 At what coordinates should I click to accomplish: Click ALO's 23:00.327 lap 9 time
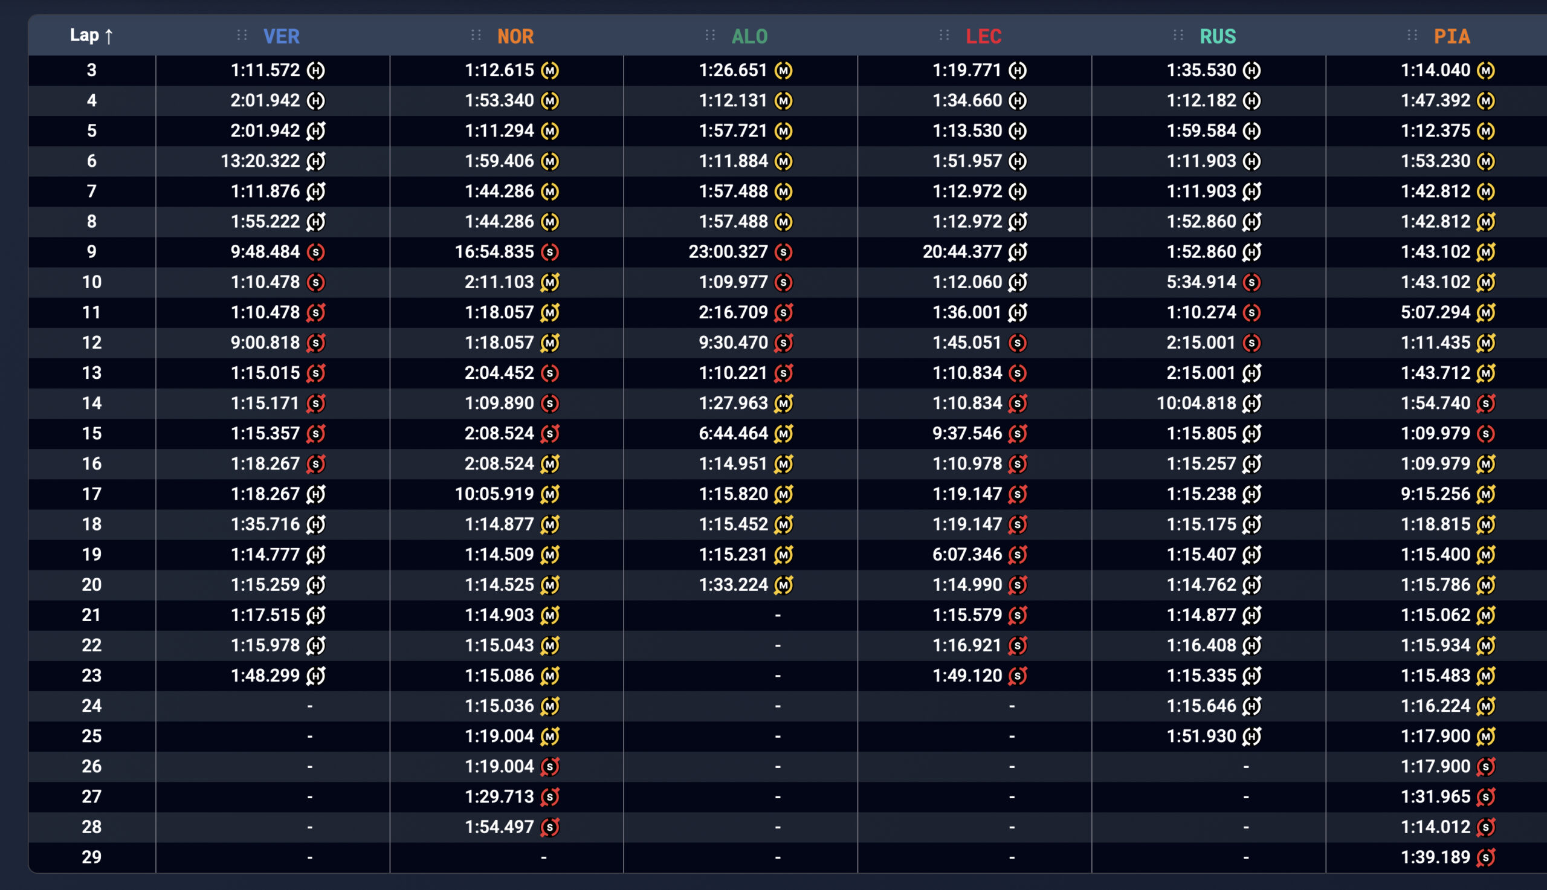[x=728, y=252]
